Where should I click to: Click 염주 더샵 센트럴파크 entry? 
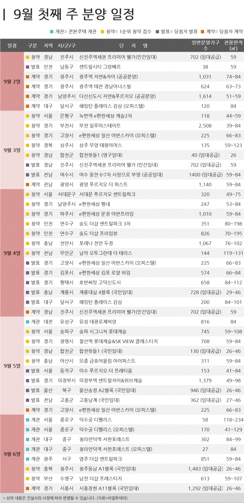tap(101, 459)
